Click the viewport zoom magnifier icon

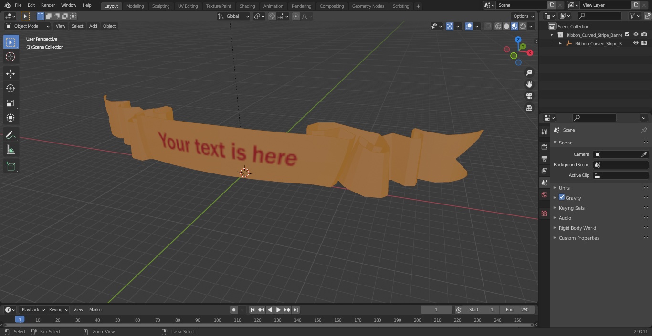click(529, 72)
